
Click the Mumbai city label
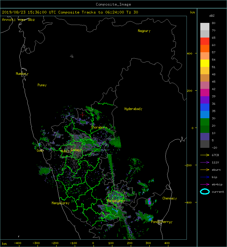tap(22, 74)
